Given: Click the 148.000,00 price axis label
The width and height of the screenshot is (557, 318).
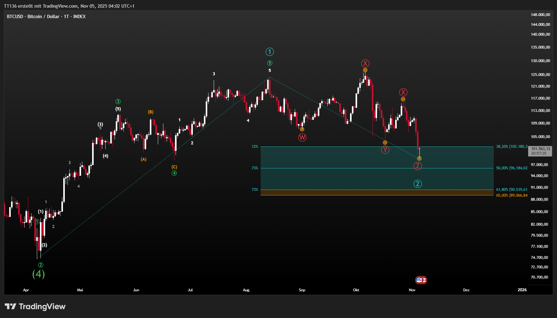Looking at the screenshot, I should coord(540,14).
